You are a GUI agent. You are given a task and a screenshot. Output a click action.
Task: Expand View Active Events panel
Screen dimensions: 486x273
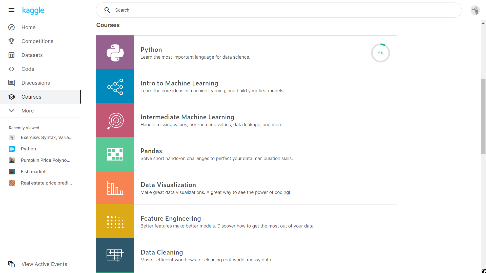[x=44, y=264]
